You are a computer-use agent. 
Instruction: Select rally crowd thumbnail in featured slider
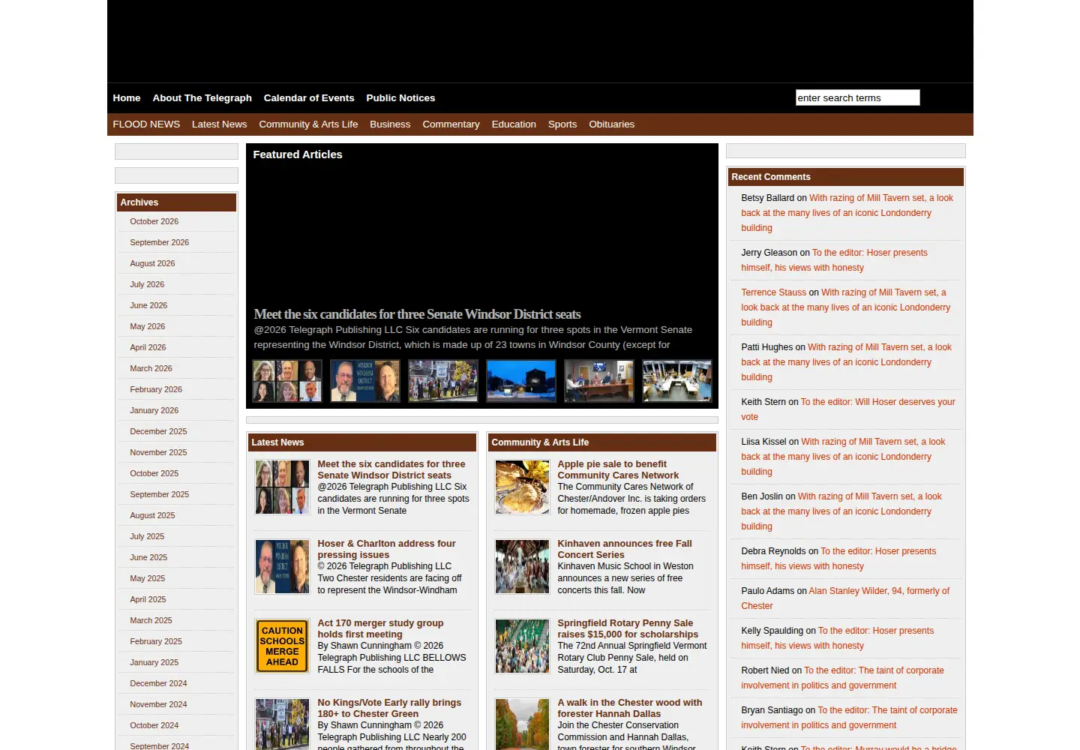tap(443, 381)
